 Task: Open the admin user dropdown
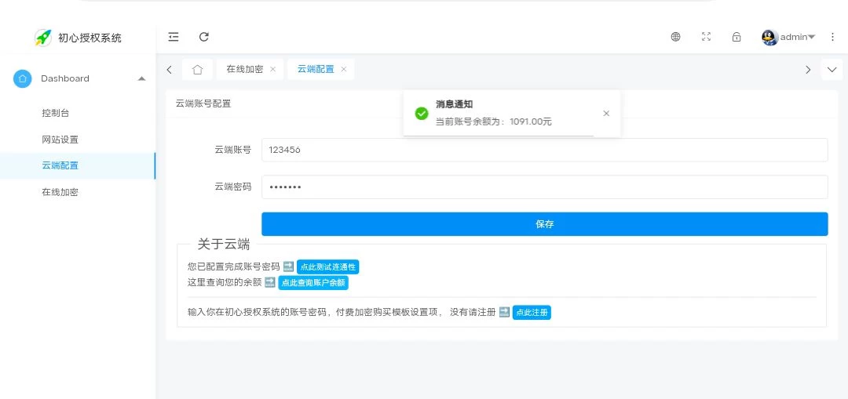coord(789,37)
